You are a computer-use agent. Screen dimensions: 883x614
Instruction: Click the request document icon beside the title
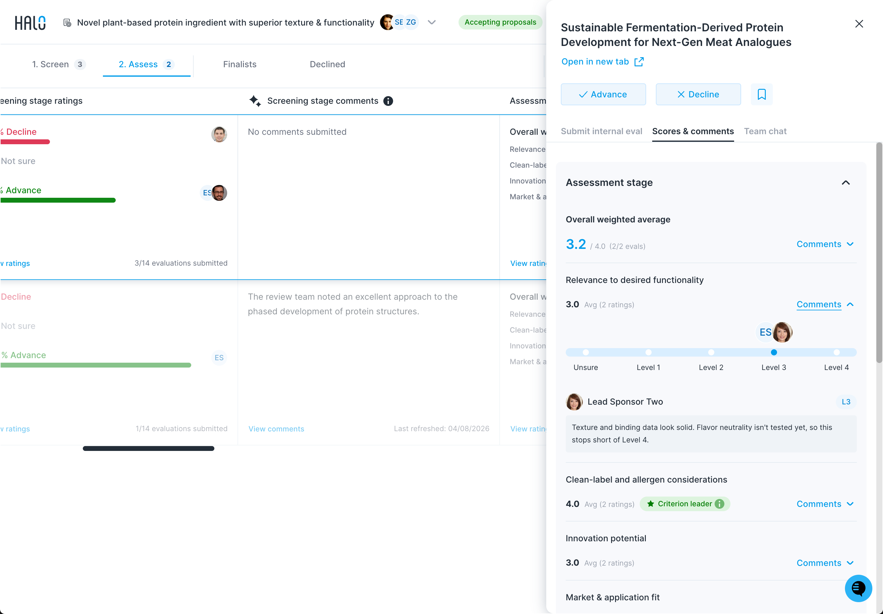[x=67, y=23]
